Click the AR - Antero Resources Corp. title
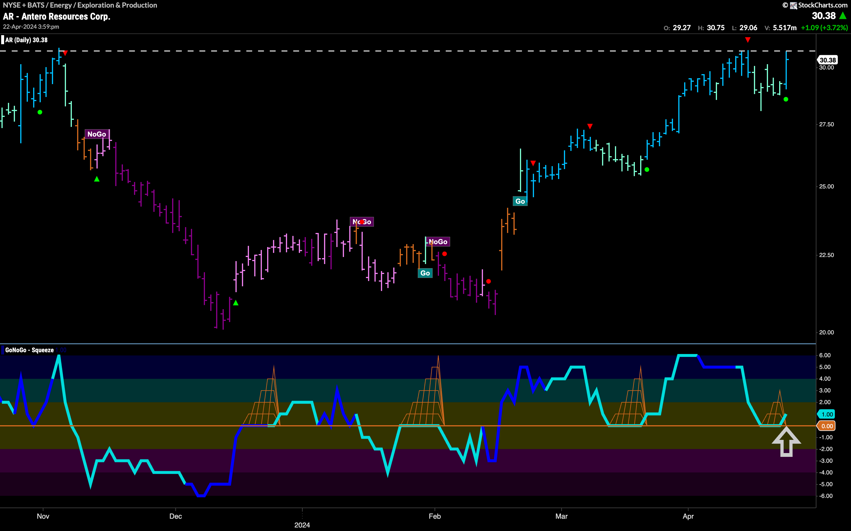The image size is (851, 531). click(x=57, y=16)
